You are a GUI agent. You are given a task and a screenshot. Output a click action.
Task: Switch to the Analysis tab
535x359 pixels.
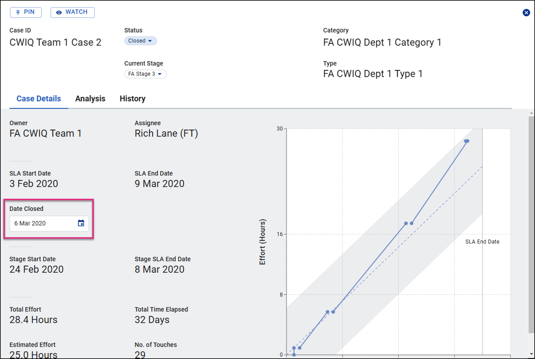90,99
